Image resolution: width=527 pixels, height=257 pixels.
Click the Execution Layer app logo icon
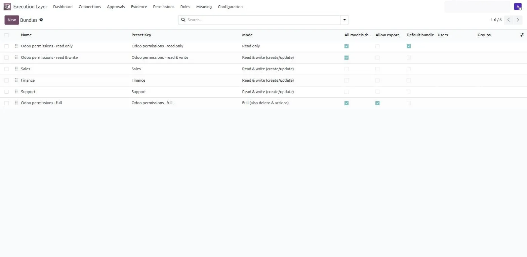(7, 7)
